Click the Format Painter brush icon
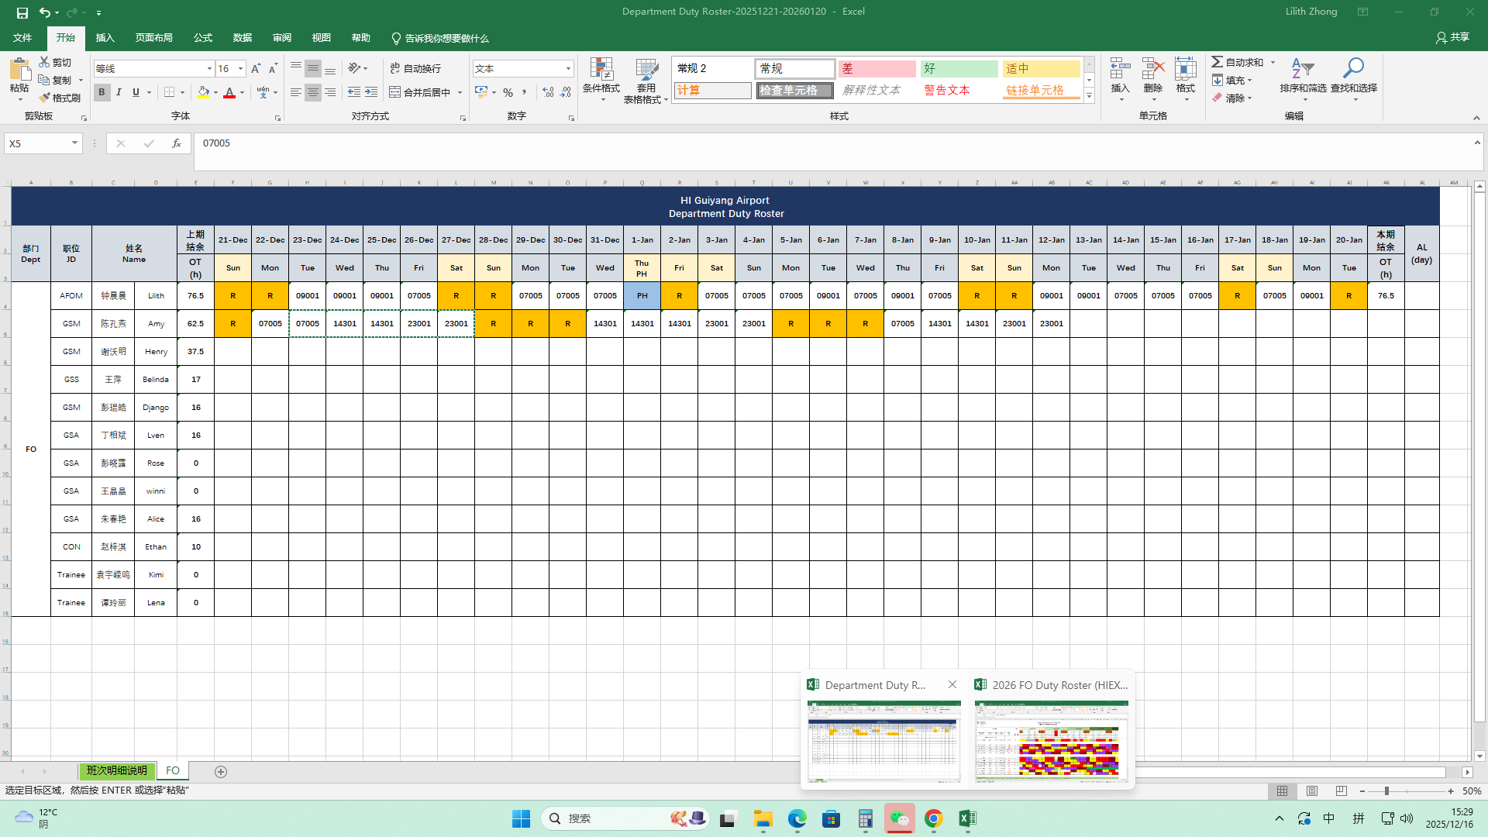The image size is (1488, 837). tap(45, 98)
